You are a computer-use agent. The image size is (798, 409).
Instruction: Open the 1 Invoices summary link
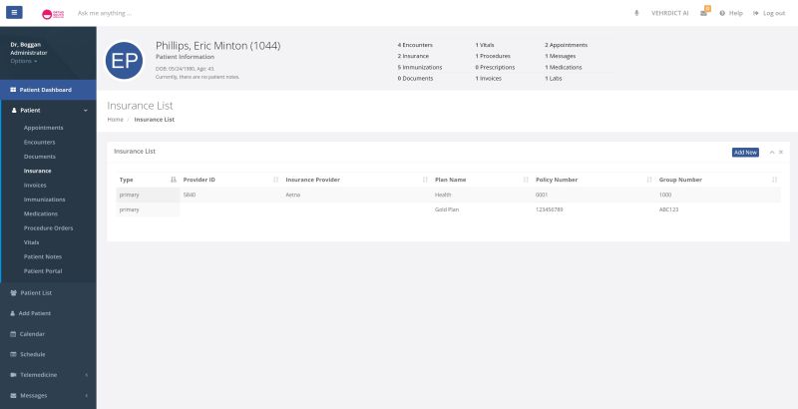488,79
